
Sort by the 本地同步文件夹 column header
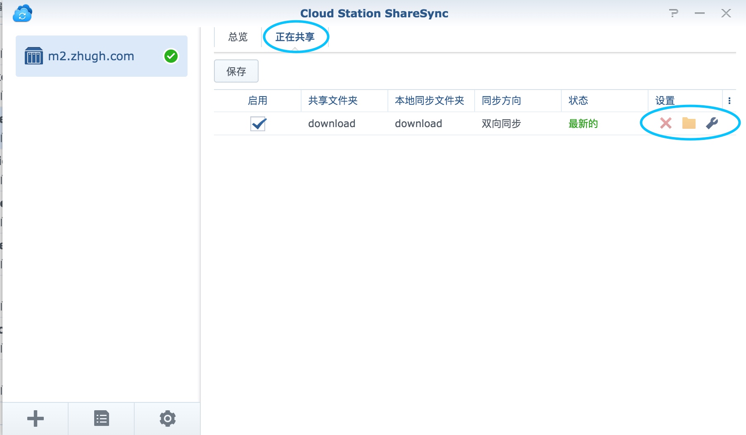[431, 101]
